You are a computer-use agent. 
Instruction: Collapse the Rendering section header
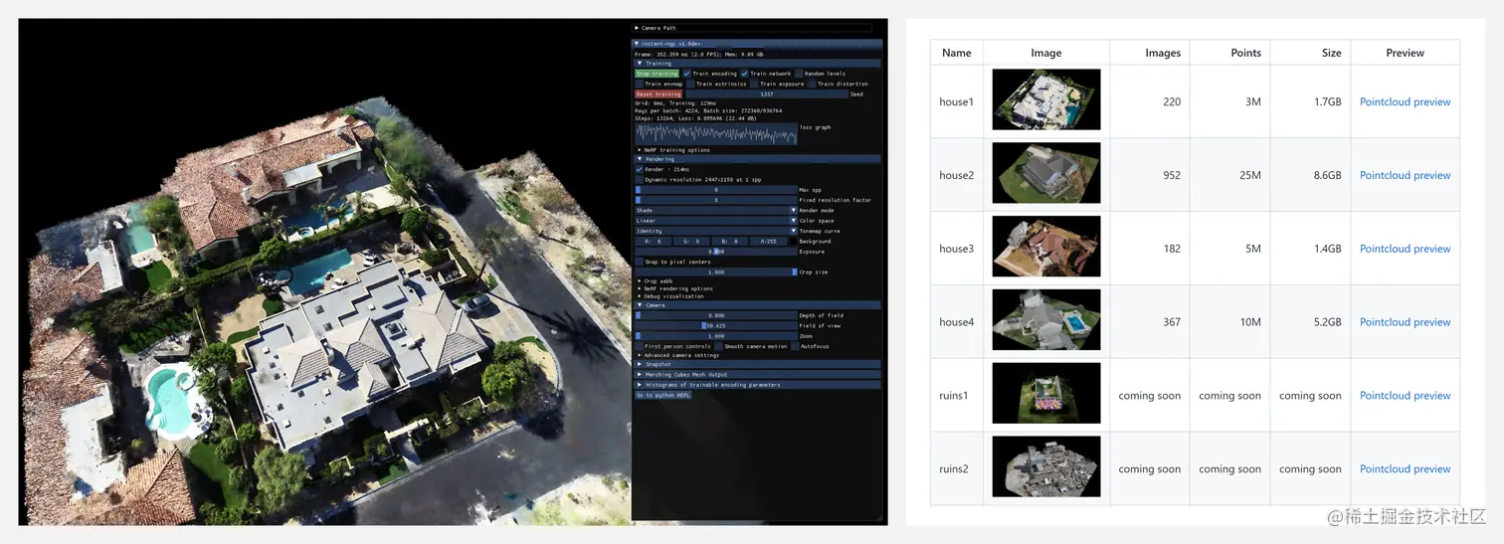coord(757,159)
